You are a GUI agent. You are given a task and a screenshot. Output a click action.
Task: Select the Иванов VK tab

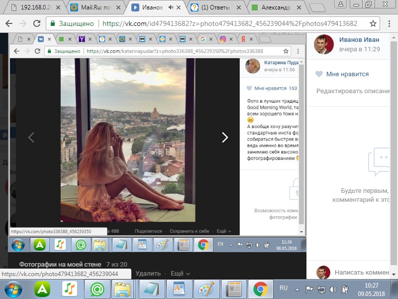click(x=152, y=7)
